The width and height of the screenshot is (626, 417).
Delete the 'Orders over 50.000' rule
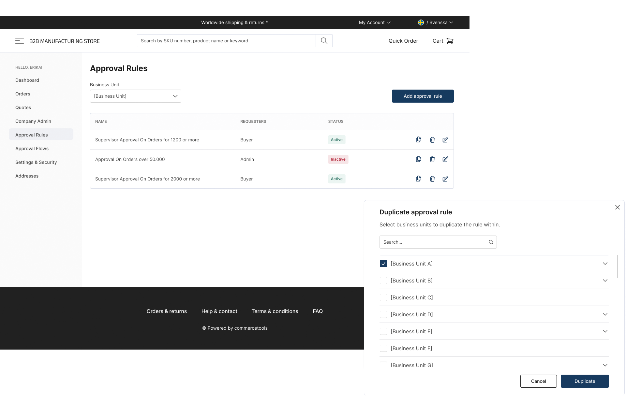(432, 159)
